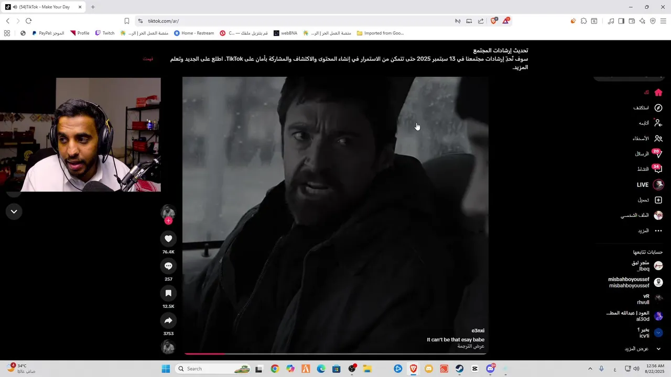Click the tiktok.com/ar/ address bar

click(294, 21)
